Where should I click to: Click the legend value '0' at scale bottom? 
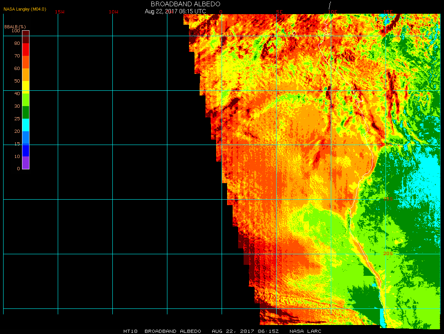coord(18,169)
